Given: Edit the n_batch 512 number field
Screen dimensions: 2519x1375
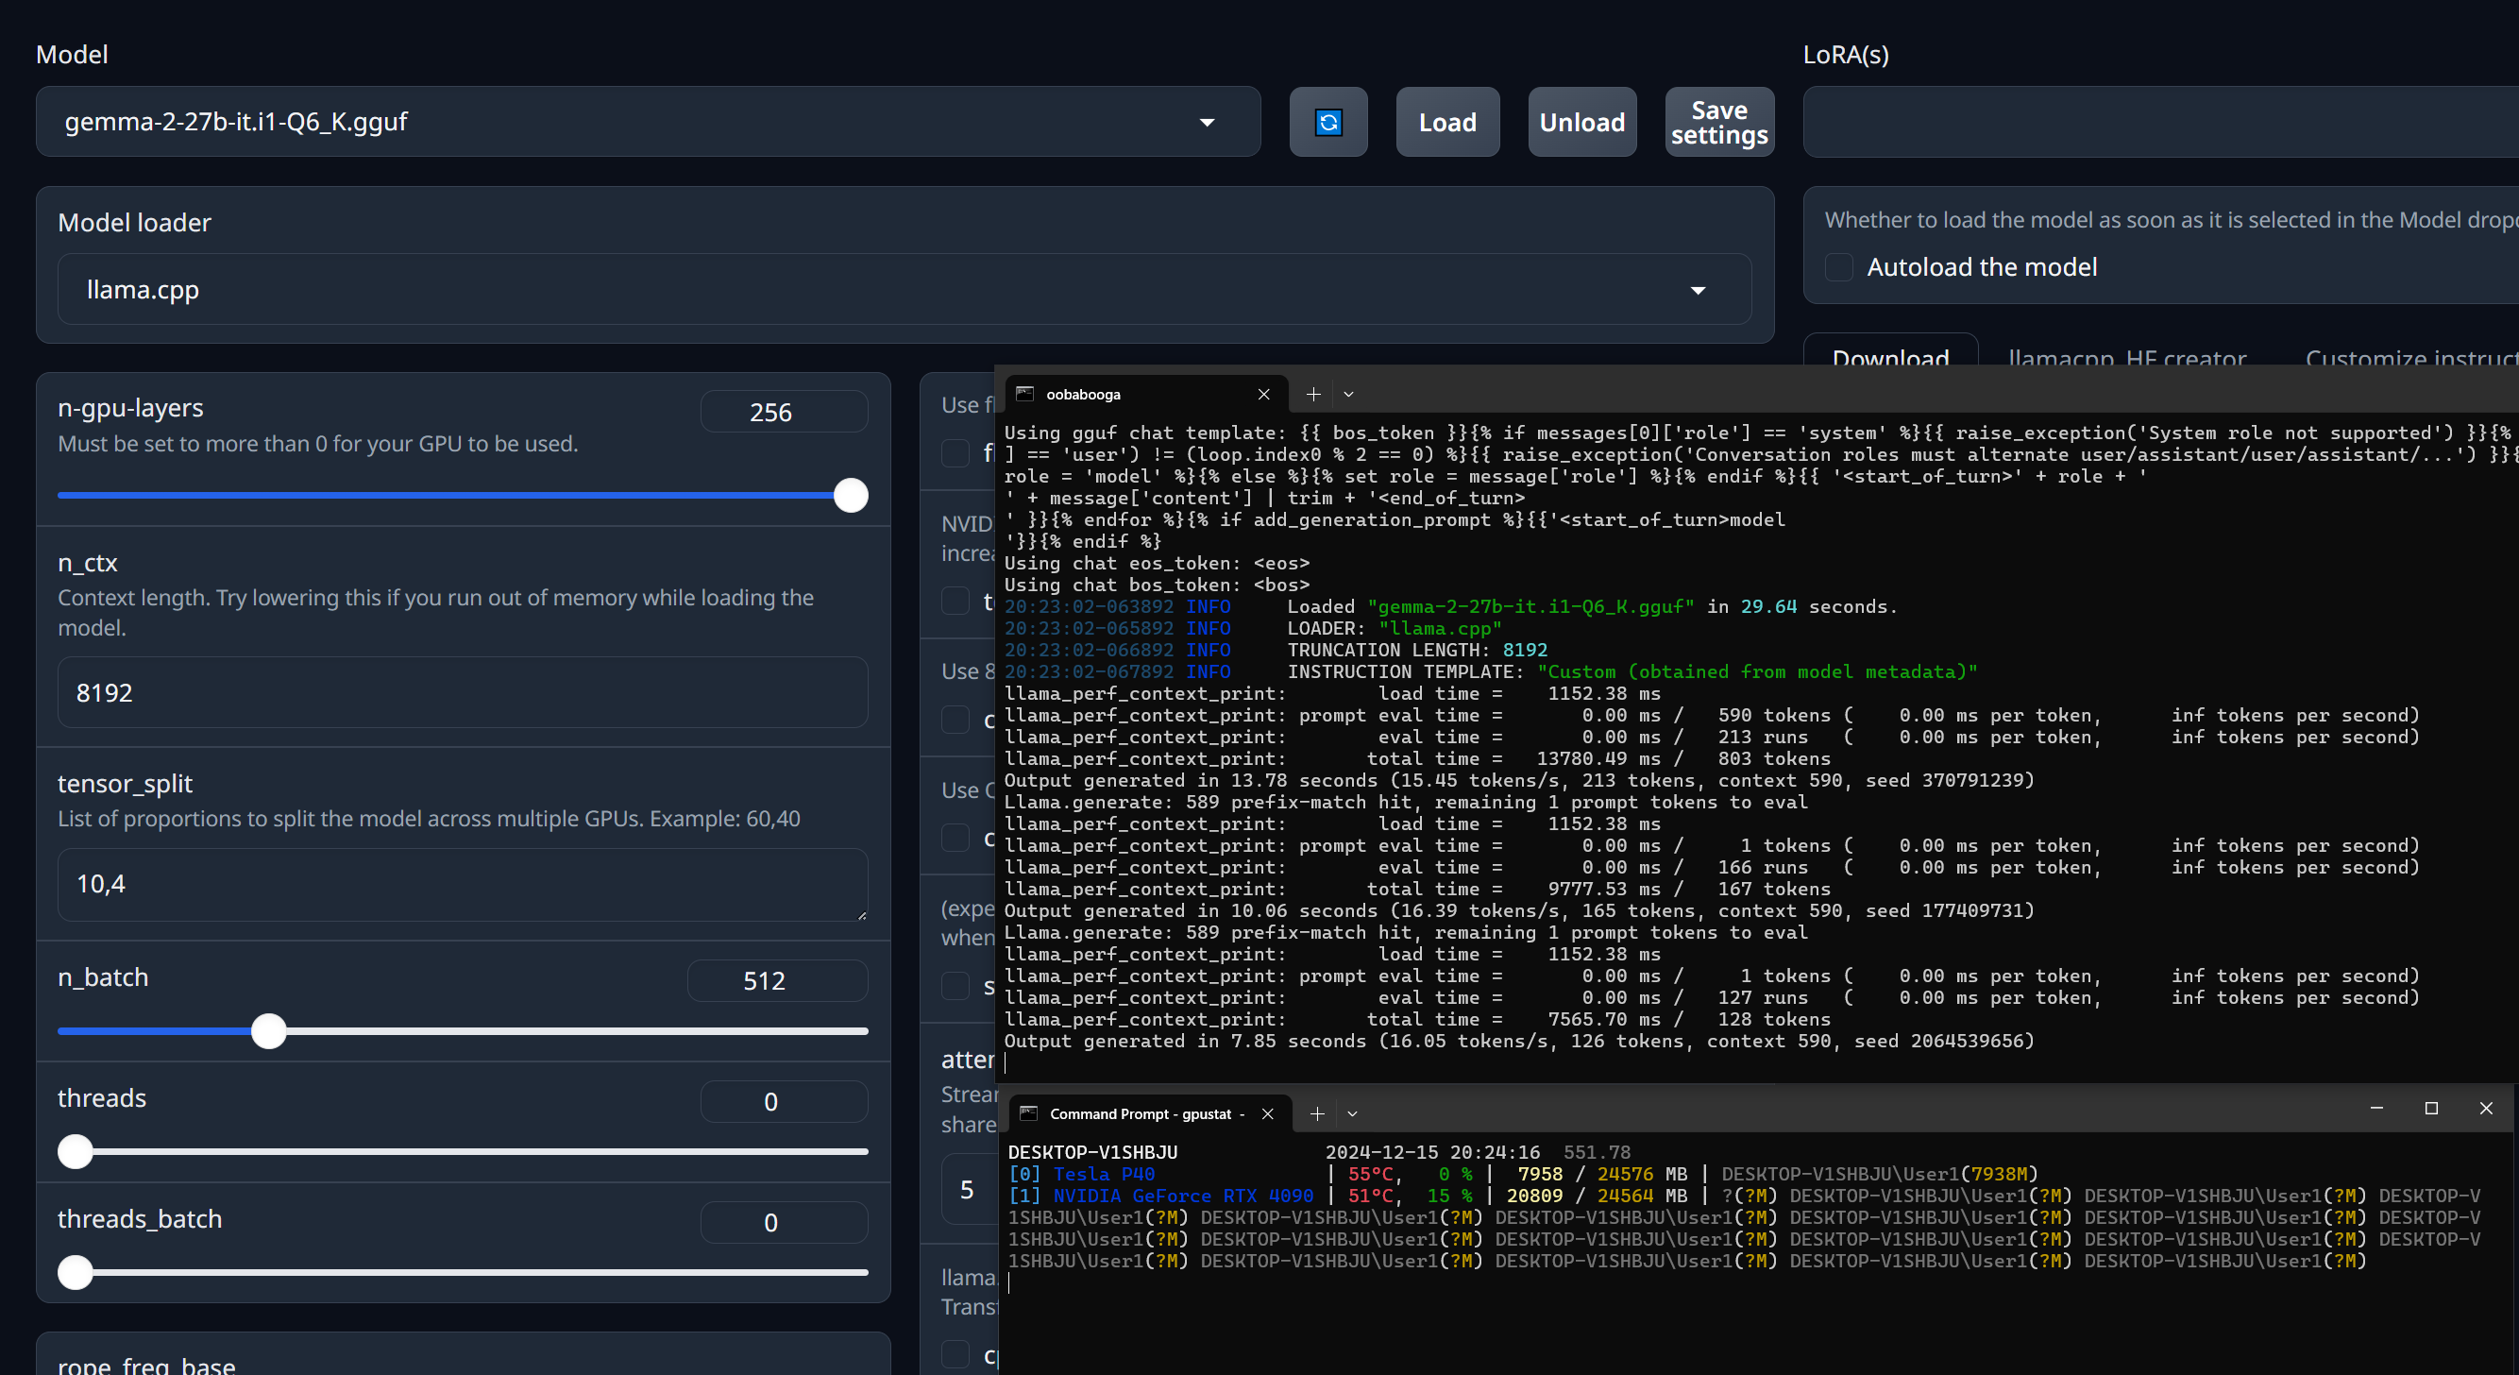Looking at the screenshot, I should [777, 980].
